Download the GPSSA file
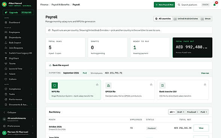The width and height of the screenshot is (221, 138). (151, 84)
